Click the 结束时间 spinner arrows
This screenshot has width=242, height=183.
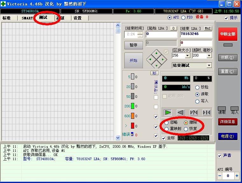point(140,35)
